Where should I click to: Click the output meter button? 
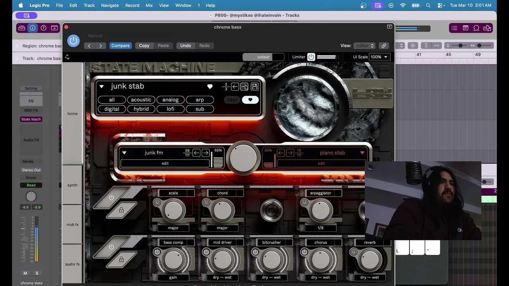(263, 57)
